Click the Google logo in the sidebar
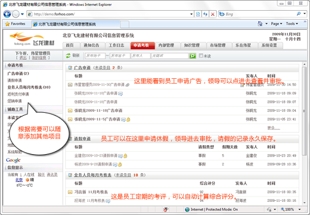 [13, 160]
